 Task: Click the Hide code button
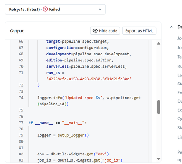coord(105,31)
